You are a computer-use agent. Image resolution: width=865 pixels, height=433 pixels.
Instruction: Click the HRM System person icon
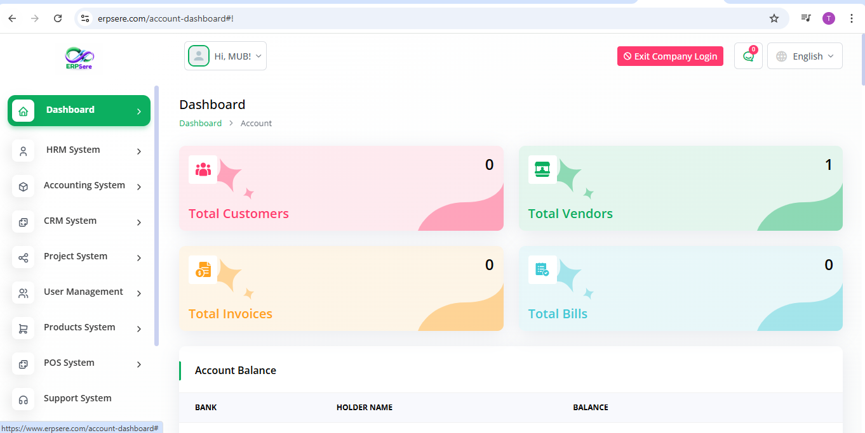coord(23,151)
